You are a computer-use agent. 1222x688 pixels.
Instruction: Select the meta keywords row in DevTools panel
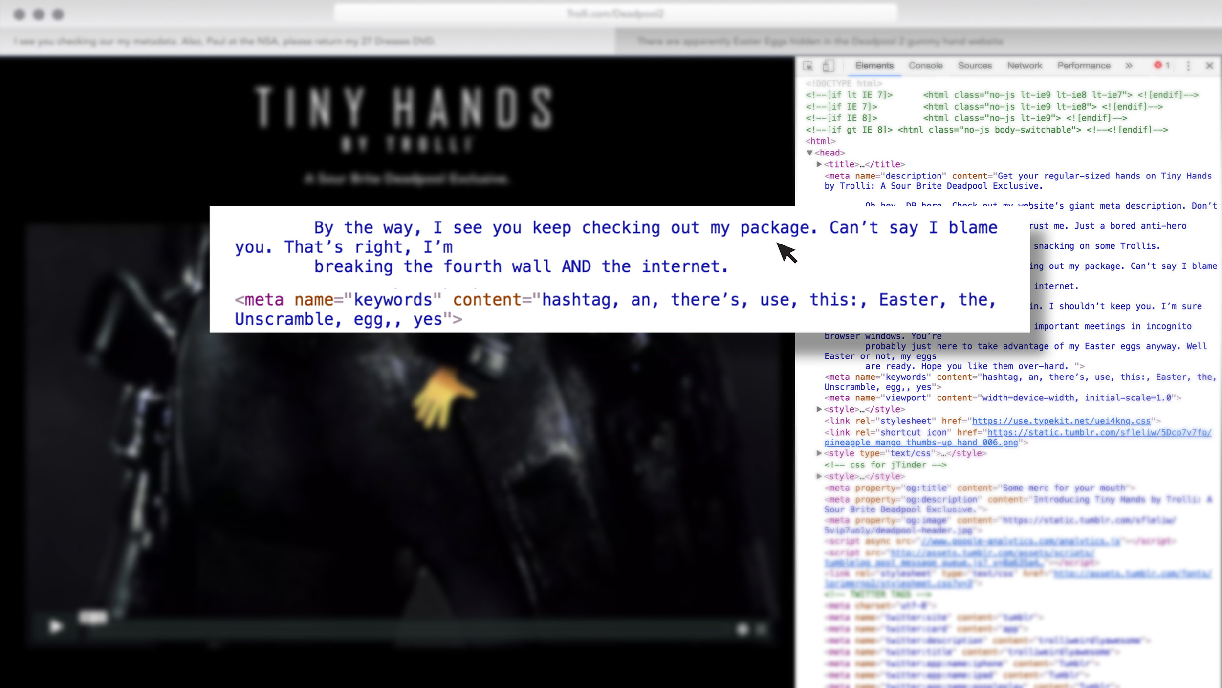coord(1020,382)
